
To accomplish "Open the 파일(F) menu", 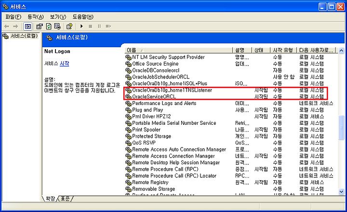I will [13, 17].
